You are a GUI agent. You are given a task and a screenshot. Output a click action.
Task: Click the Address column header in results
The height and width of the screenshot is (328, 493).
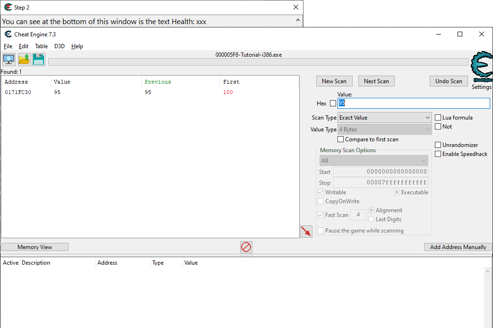pyautogui.click(x=26, y=82)
